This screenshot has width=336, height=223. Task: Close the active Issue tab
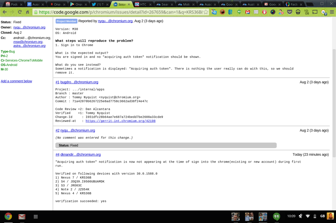[x=129, y=4]
